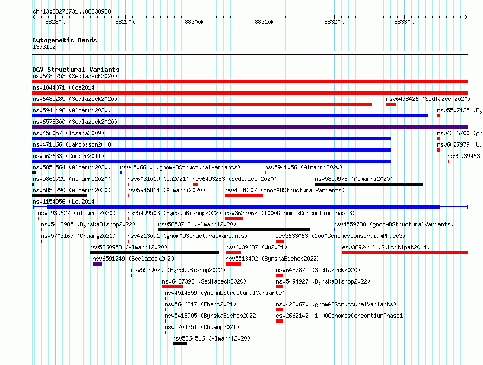The image size is (483, 365).
Task: Click black bar under nsv5864516 (Almarri2020)
Action: 180,344
